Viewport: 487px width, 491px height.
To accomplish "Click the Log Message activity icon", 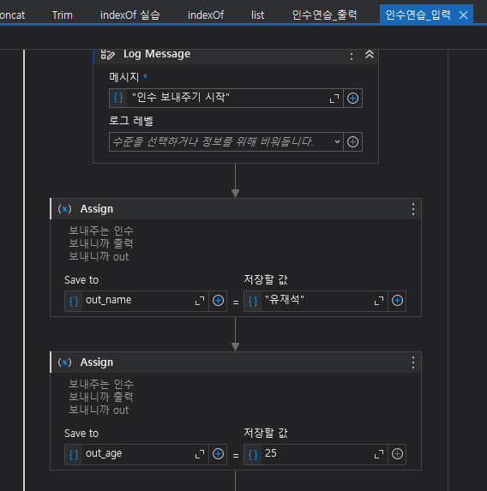I will [x=107, y=54].
